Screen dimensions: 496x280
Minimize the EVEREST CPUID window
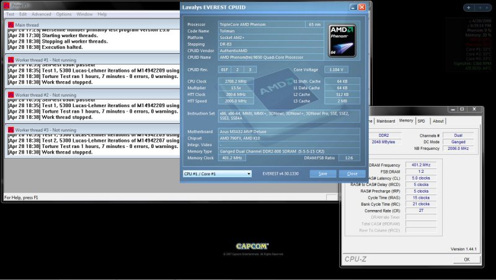point(353,7)
